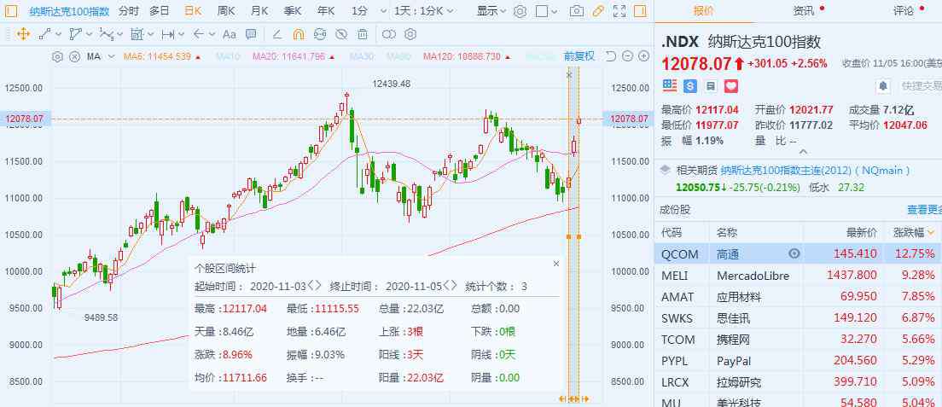Open the 资讯 news tab
This screenshot has height=407, width=942.
coord(803,10)
